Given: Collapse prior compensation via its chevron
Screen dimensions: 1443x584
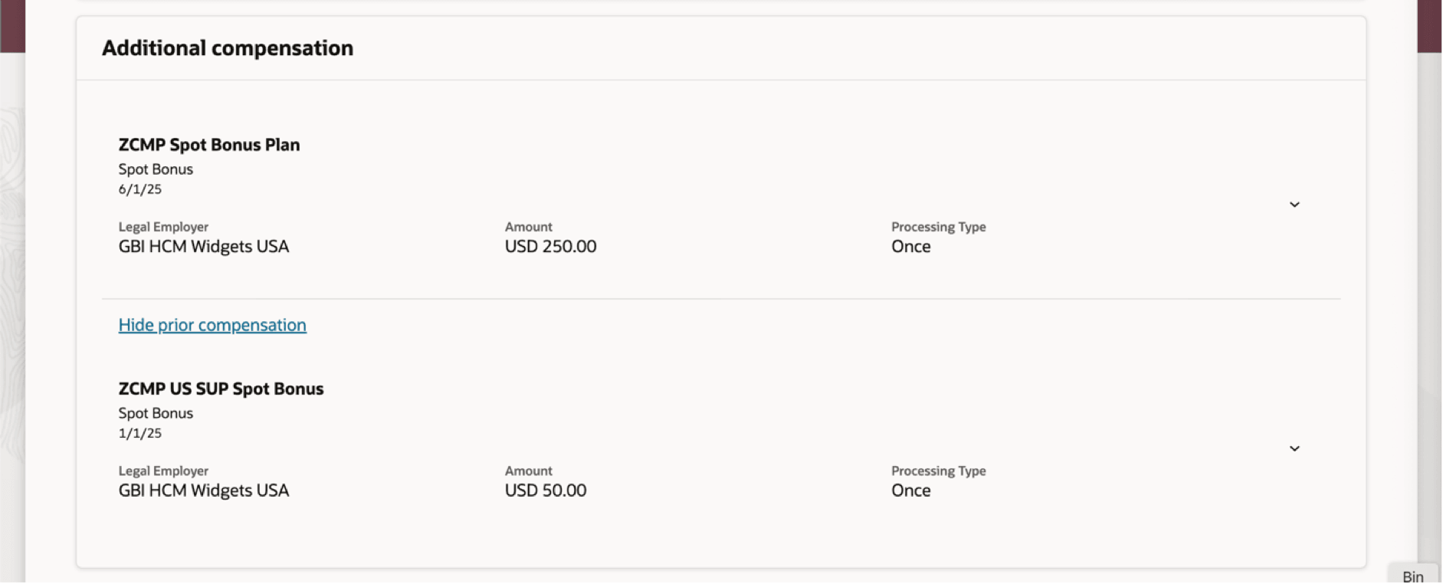Looking at the screenshot, I should (x=1294, y=448).
